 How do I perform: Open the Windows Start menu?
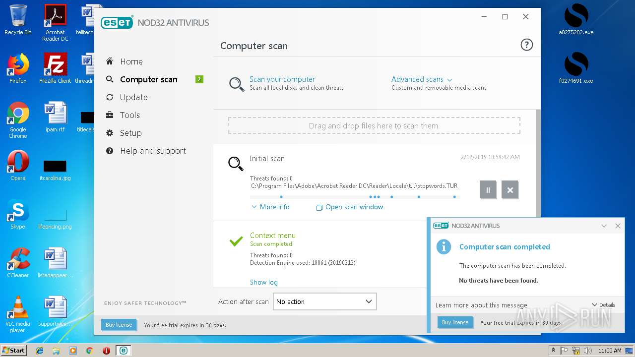tap(13, 350)
